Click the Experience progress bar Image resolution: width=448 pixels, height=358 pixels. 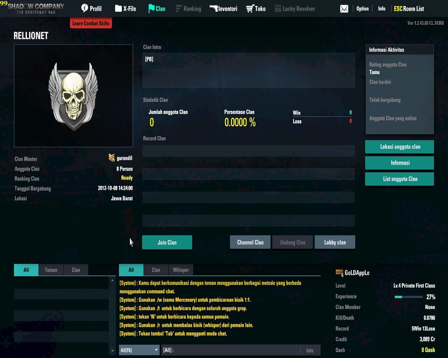pos(409,297)
